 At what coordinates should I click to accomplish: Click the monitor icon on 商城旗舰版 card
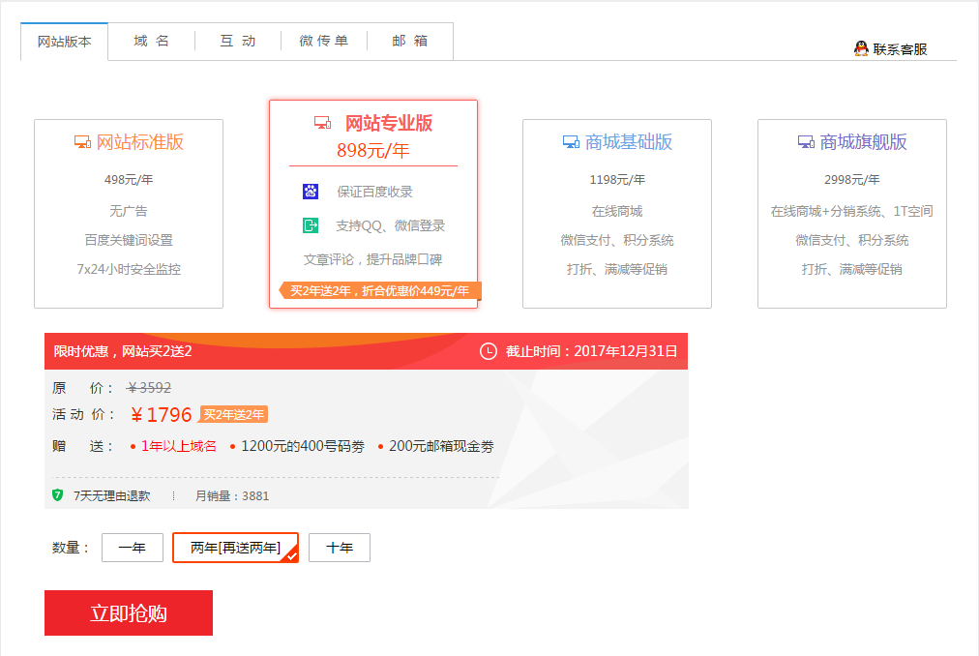point(805,141)
